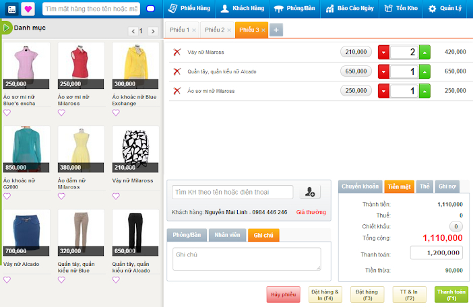The image size is (473, 307).
Task: Click the Hủy phiếu button
Action: 283,294
